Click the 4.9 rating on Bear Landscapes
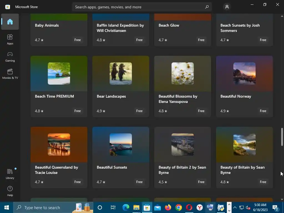The height and width of the screenshot is (213, 284). (101, 111)
